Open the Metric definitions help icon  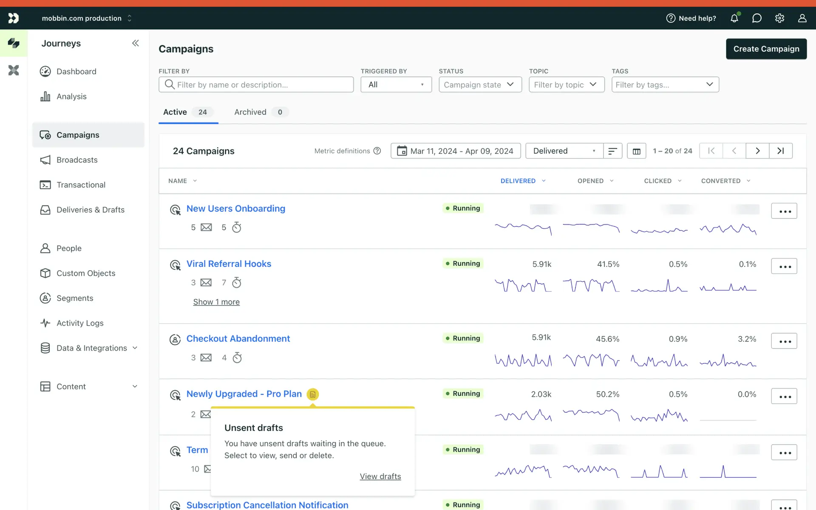[x=377, y=151]
